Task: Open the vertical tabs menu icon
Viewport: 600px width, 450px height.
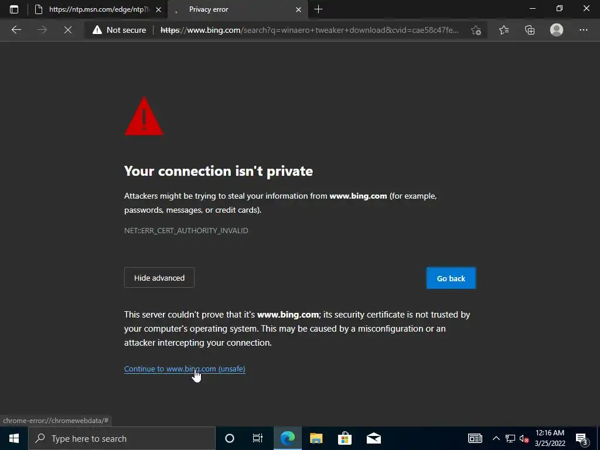Action: click(14, 9)
